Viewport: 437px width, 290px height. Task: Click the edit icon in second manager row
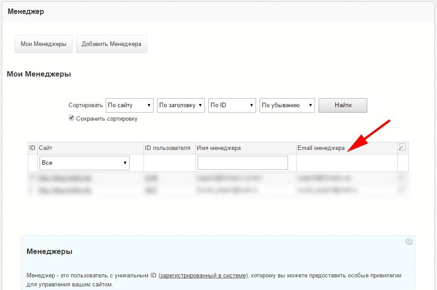point(402,190)
